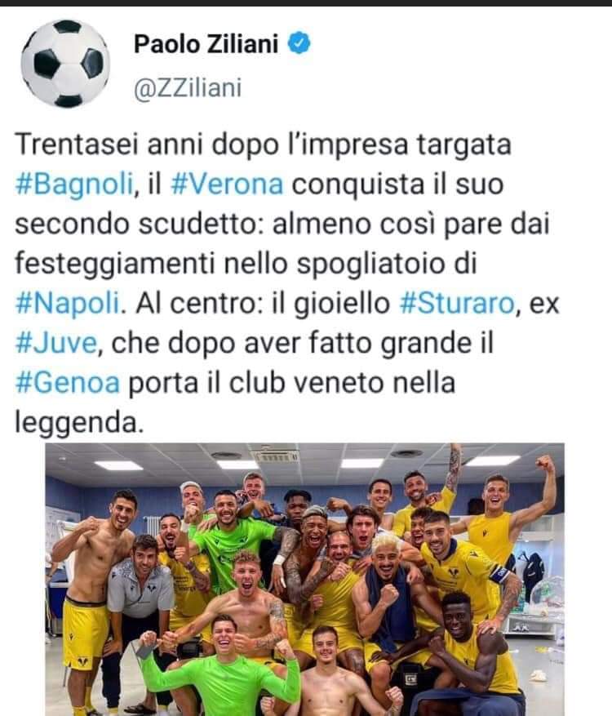Click the #Genoa hashtag
This screenshot has width=612, height=716.
pyautogui.click(x=68, y=383)
